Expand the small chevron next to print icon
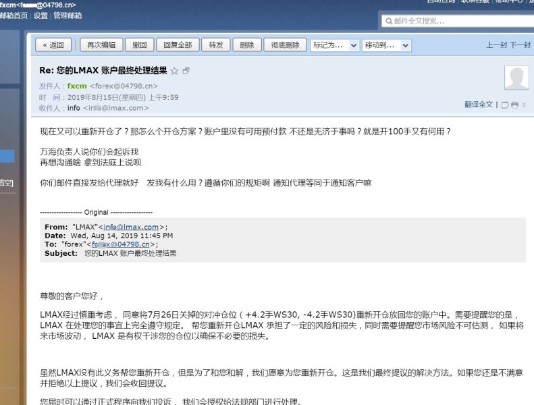534x405 pixels. pos(524,105)
